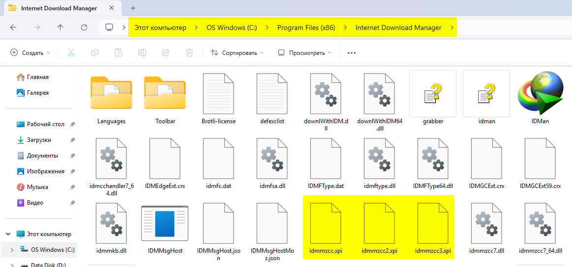572x267 pixels.
Task: Open the Сортировать sort dropdown
Action: coord(237,53)
